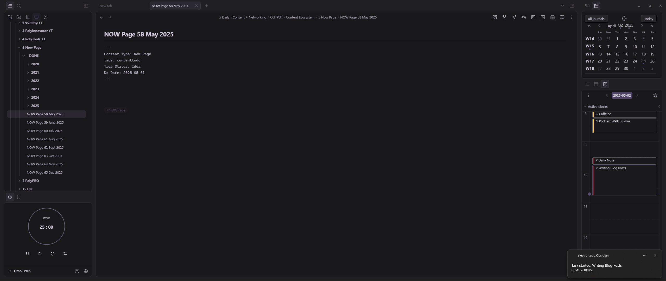Click the new folder icon
This screenshot has width=666, height=281.
[x=19, y=17]
